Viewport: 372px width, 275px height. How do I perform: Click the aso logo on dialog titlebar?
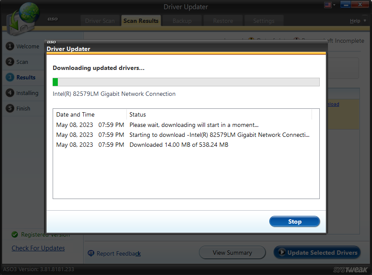51,41
